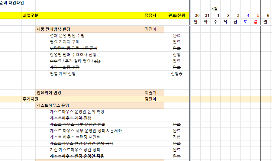The width and height of the screenshot is (272, 161).
Task: Click the 완료 status of 변경 운영안 적용 row
Action: [176, 156]
